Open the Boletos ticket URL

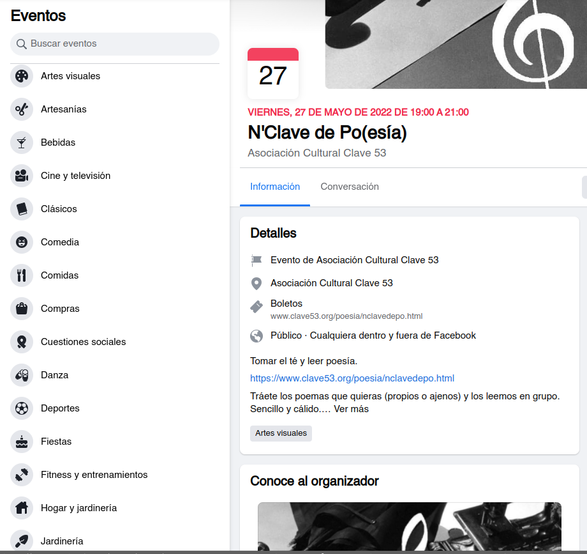tap(346, 316)
